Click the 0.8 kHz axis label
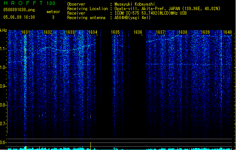This screenshot has width=236, height=150. (3, 105)
